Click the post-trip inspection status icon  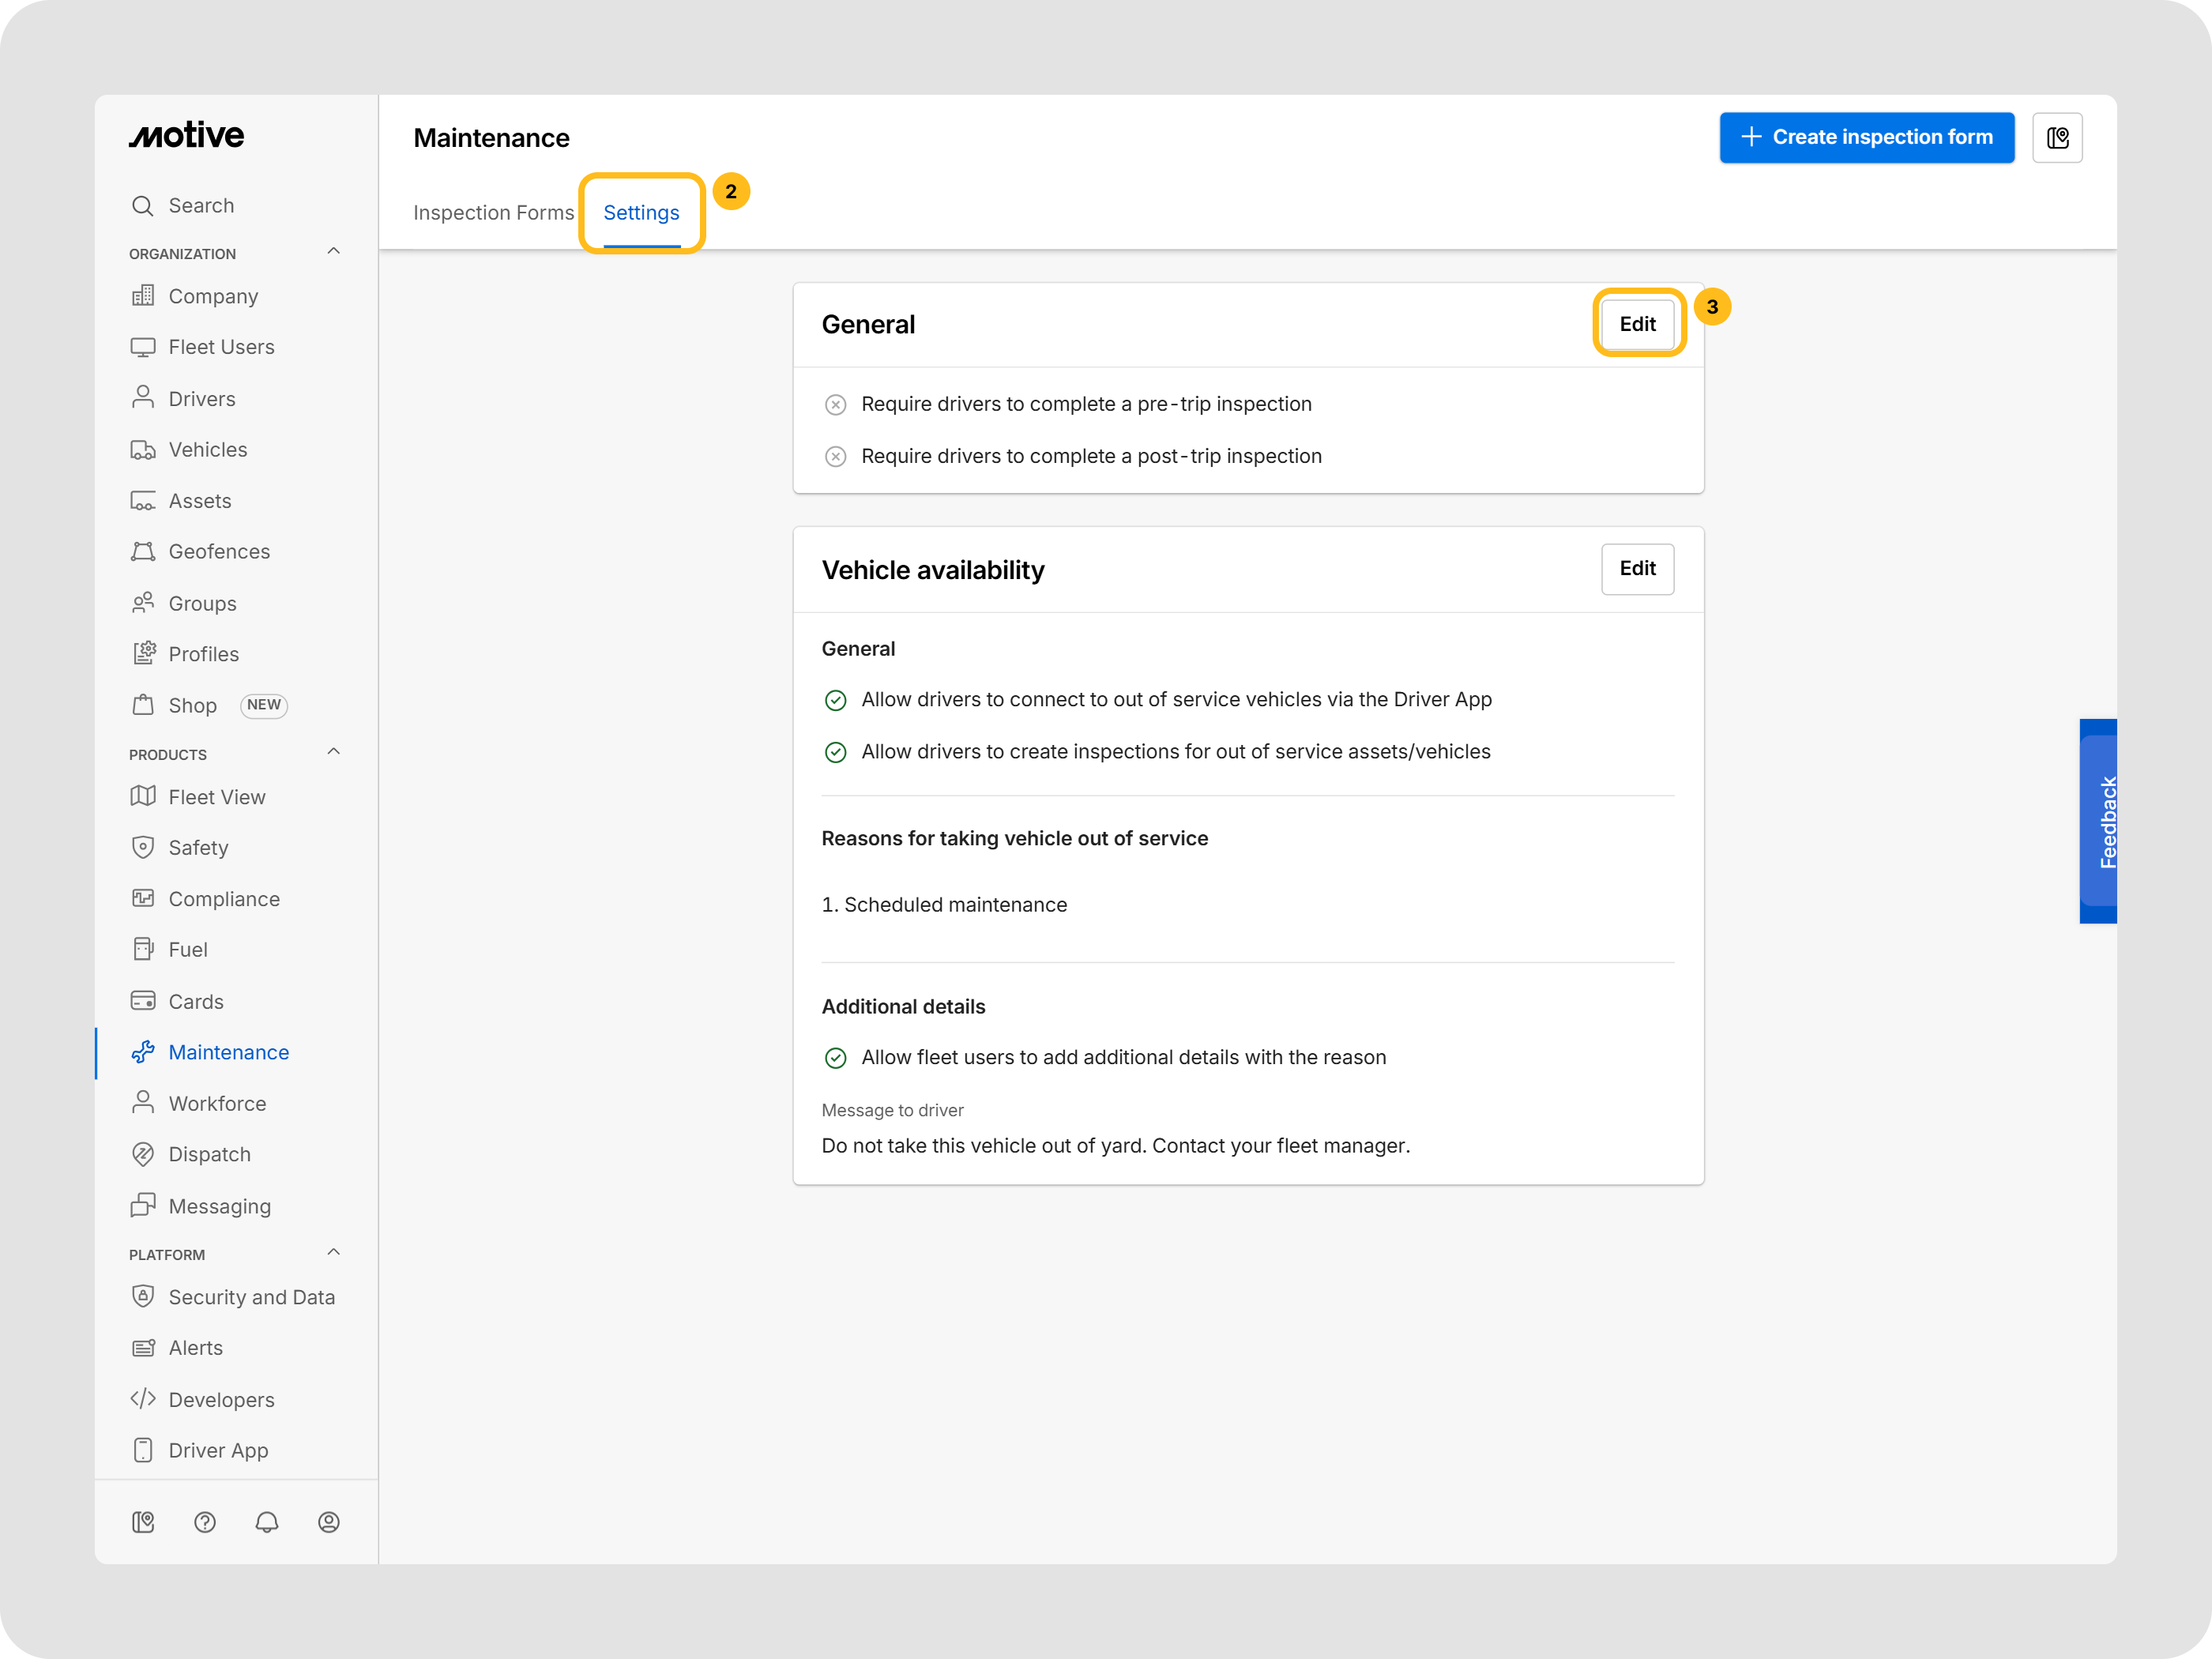point(835,456)
